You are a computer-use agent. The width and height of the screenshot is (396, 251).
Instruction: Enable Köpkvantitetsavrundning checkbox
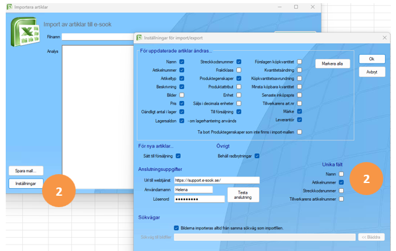[x=299, y=78]
